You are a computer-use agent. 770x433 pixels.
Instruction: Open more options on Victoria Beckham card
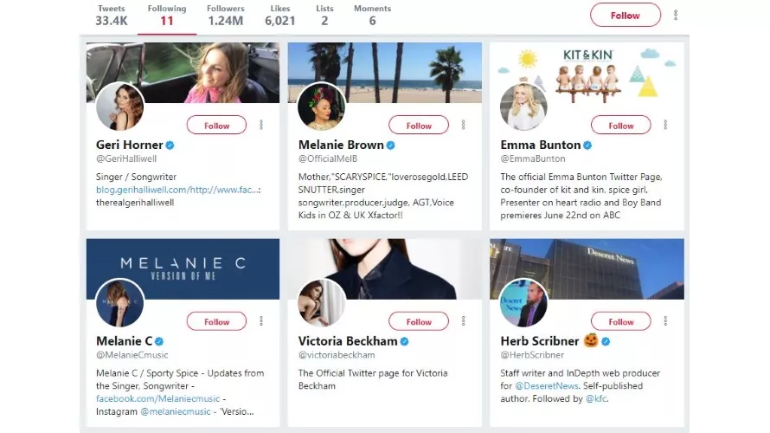(463, 321)
